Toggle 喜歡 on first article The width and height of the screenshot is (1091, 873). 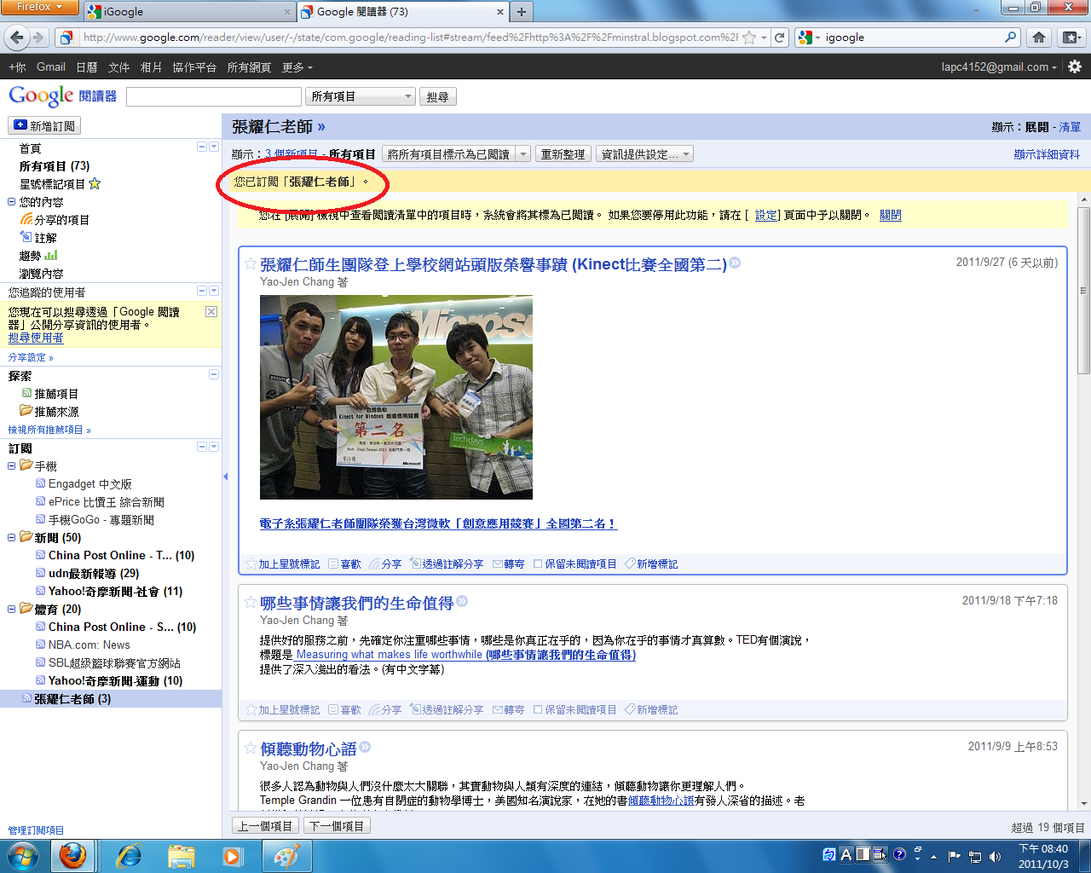(344, 564)
